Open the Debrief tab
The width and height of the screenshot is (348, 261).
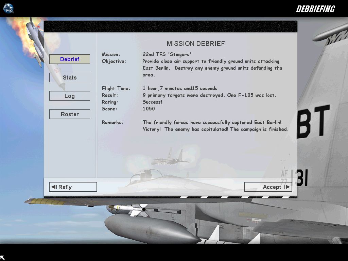[69, 59]
